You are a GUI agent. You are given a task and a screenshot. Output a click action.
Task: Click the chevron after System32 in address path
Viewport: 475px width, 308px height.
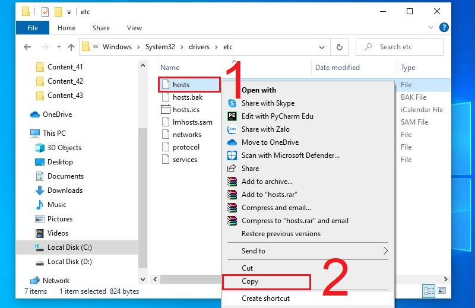tap(182, 47)
